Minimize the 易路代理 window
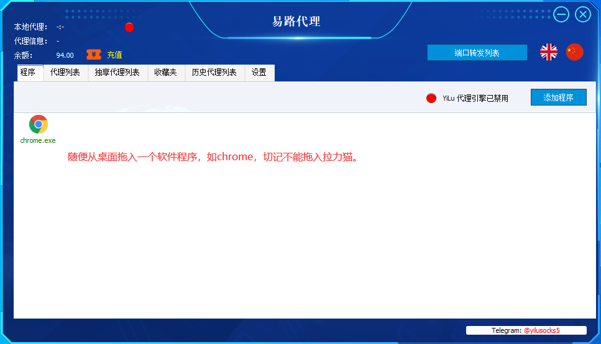 click(561, 14)
